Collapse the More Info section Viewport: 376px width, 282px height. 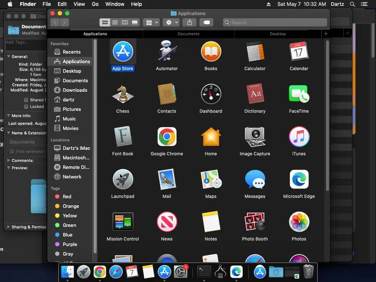(9, 116)
